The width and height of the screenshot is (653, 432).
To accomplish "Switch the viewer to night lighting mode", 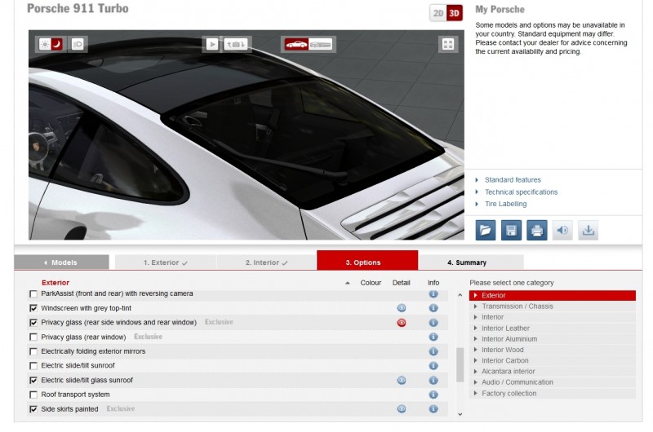I will [x=56, y=44].
